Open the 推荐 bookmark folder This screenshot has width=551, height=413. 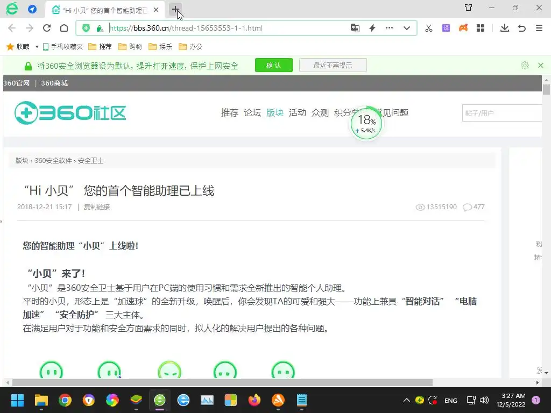click(x=100, y=47)
